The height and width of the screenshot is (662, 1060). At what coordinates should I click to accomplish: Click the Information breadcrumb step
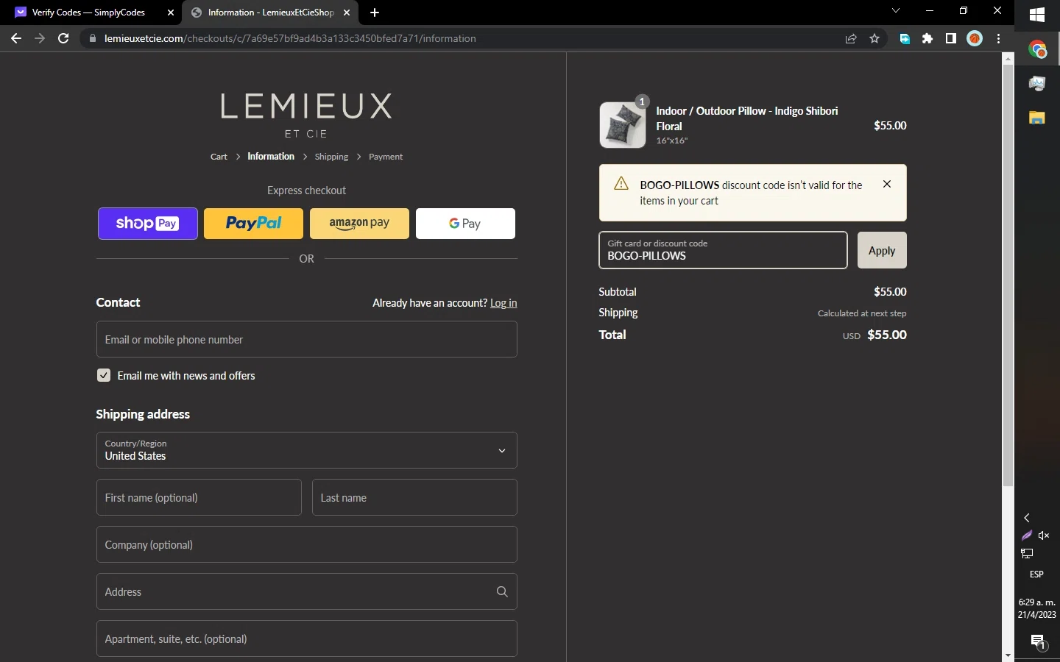(x=271, y=157)
